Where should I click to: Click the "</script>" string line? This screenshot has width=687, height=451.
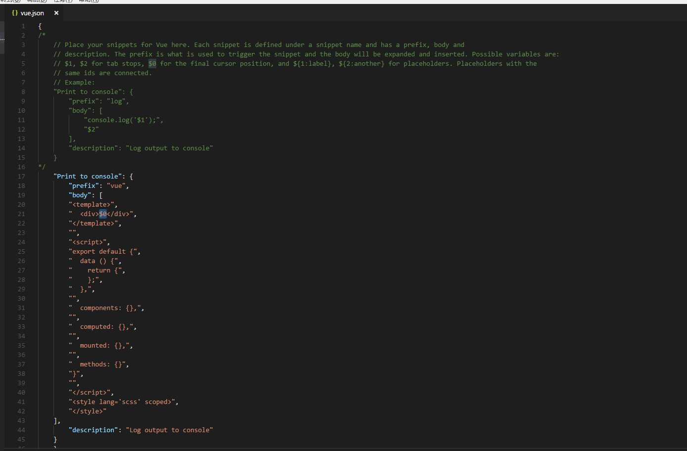coord(92,393)
